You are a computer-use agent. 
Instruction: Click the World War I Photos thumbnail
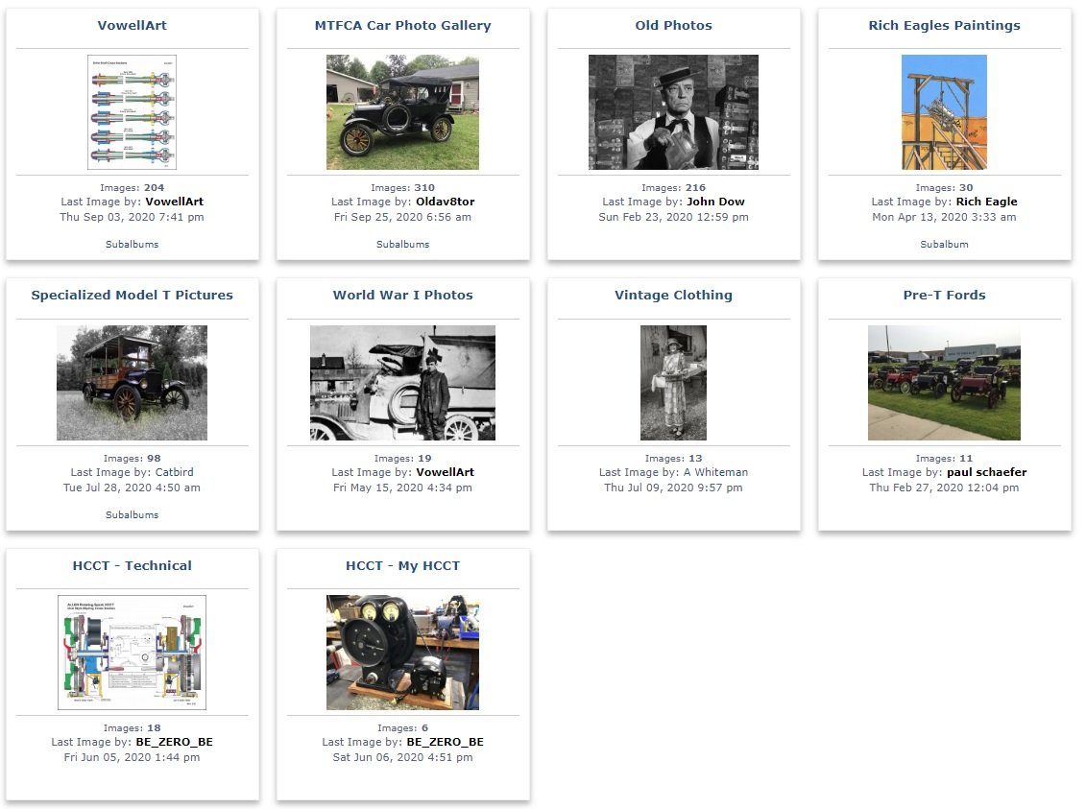[x=402, y=383]
